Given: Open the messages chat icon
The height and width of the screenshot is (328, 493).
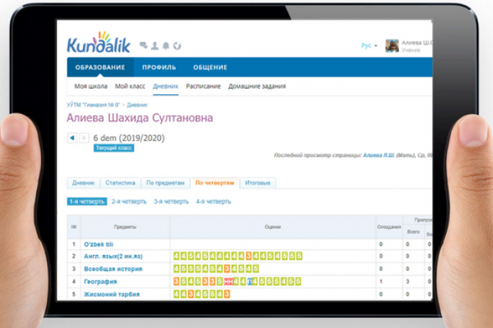Looking at the screenshot, I should pyautogui.click(x=144, y=46).
